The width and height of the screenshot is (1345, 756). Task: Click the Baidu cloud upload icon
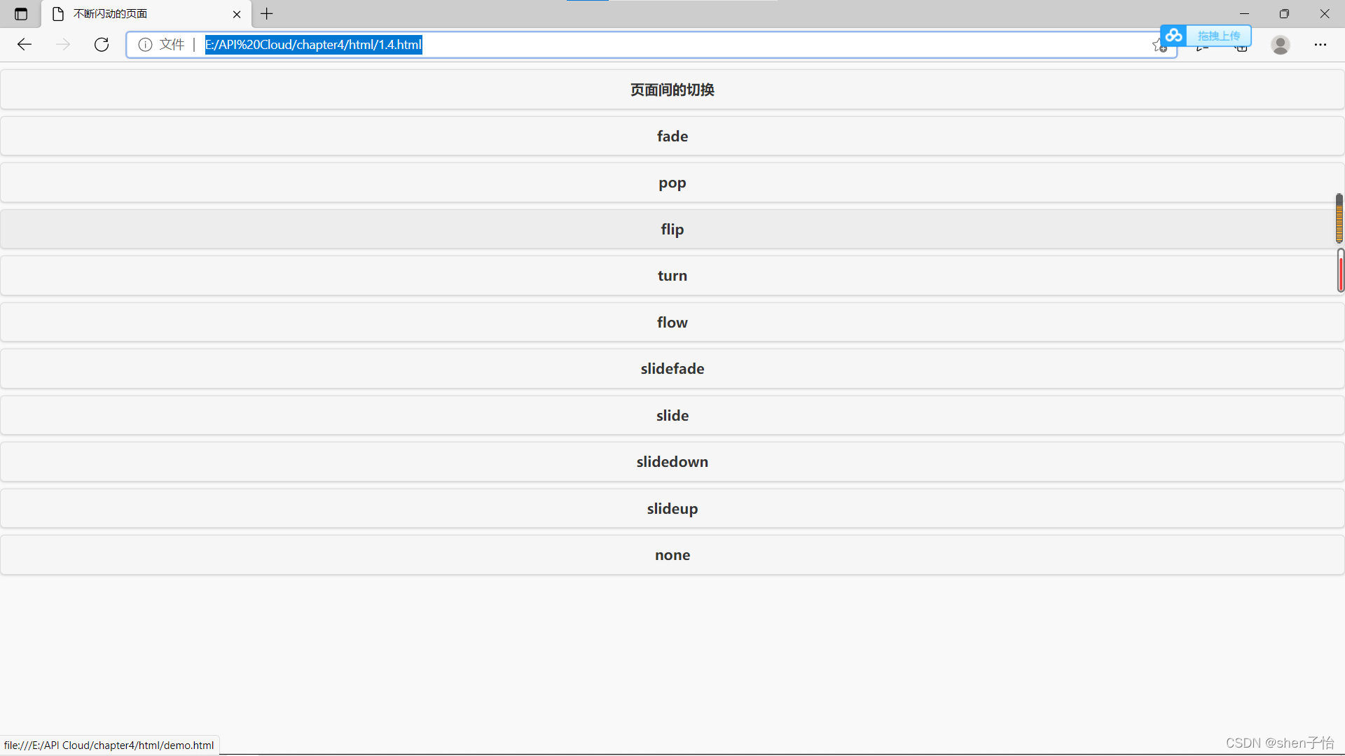1174,35
